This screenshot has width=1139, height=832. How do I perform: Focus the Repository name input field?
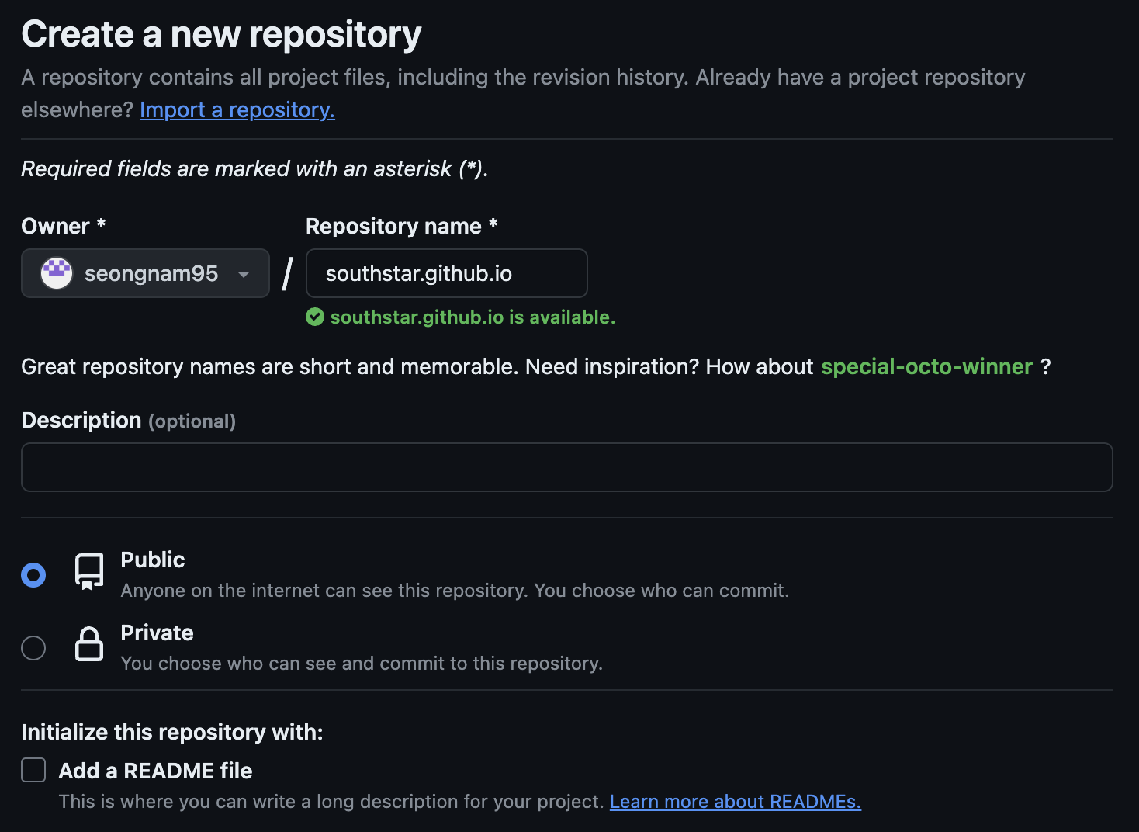[x=447, y=273]
